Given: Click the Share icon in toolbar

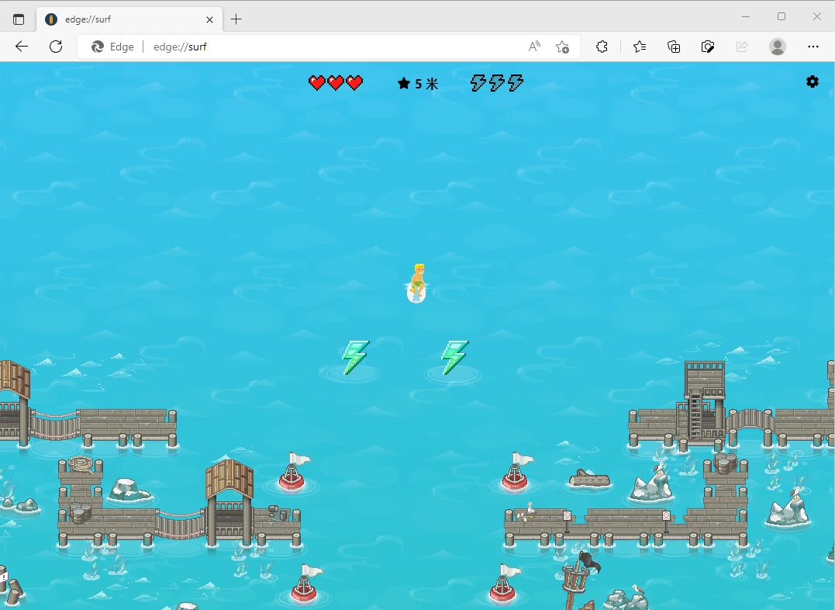Looking at the screenshot, I should click(742, 47).
